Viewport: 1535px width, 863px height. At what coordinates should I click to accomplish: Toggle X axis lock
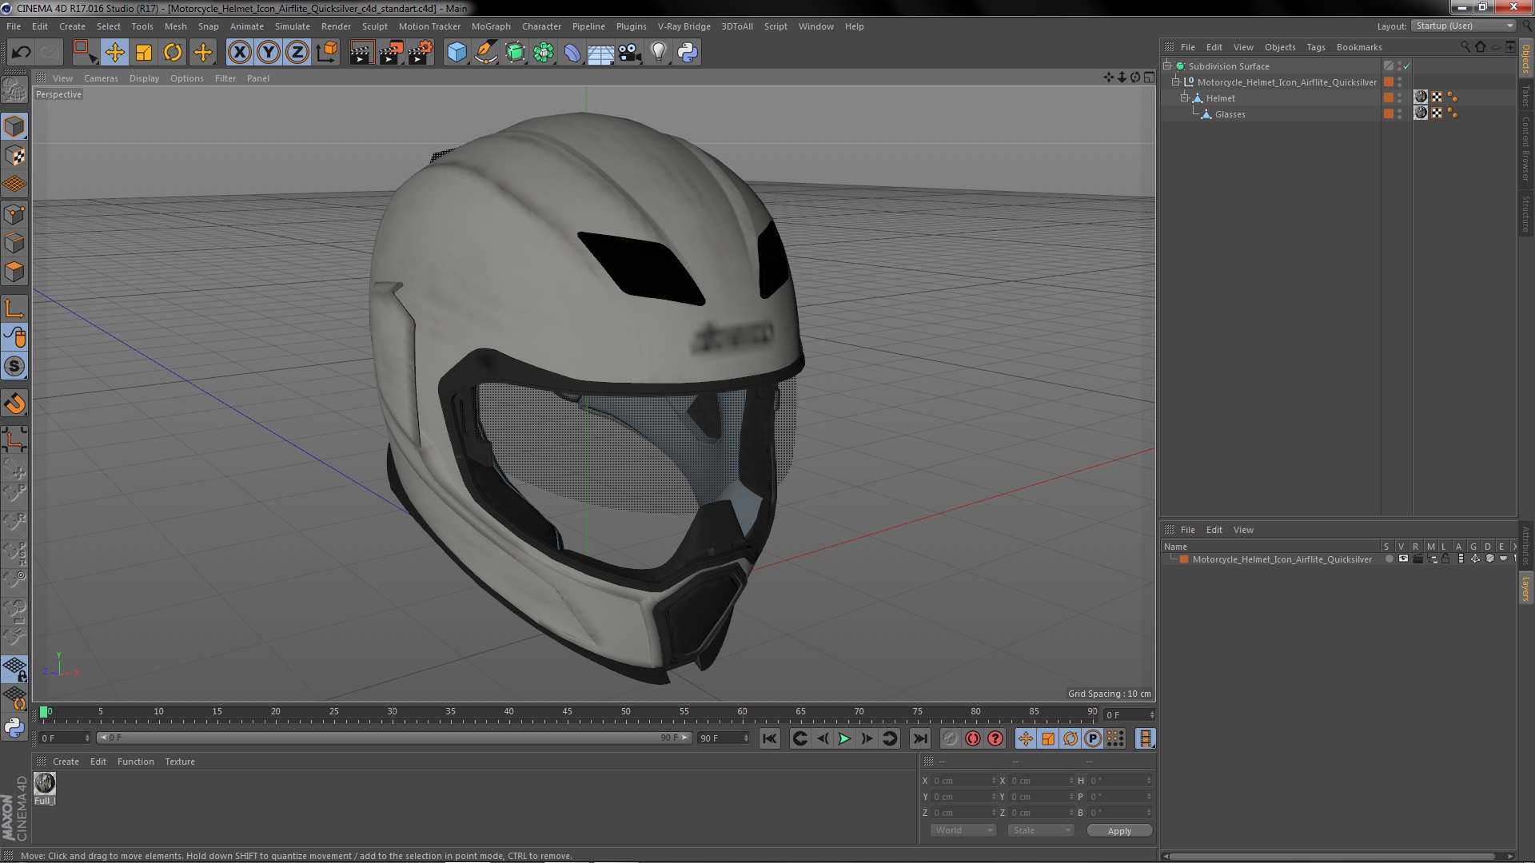pyautogui.click(x=239, y=53)
